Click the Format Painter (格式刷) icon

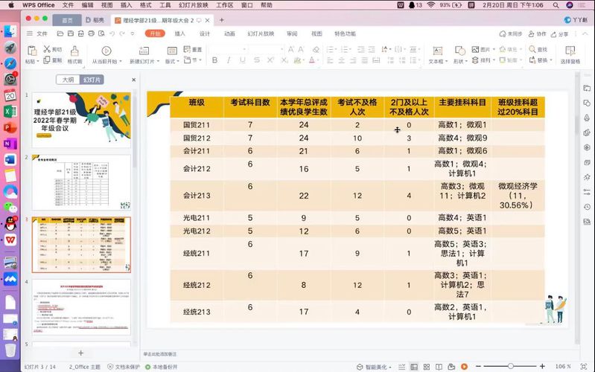point(74,51)
